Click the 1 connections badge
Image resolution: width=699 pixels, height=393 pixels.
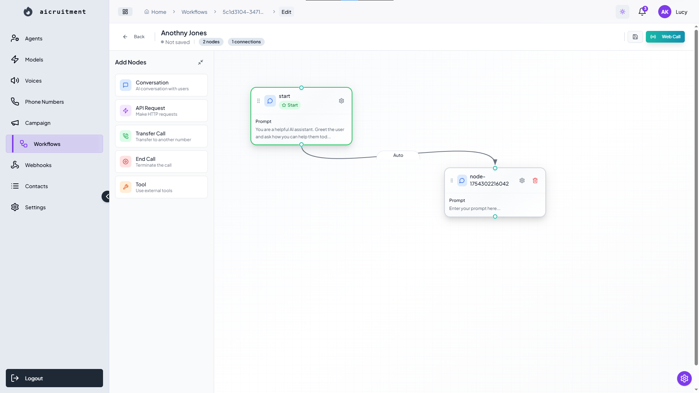click(246, 42)
